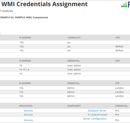Select the 'pu' community cell in the Belfast row
The width and height of the screenshot is (130, 123).
[x=69, y=46]
